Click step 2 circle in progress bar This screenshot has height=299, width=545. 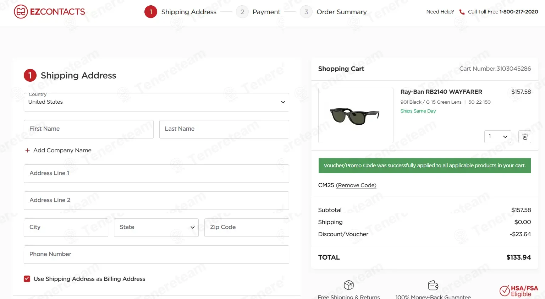(x=242, y=12)
